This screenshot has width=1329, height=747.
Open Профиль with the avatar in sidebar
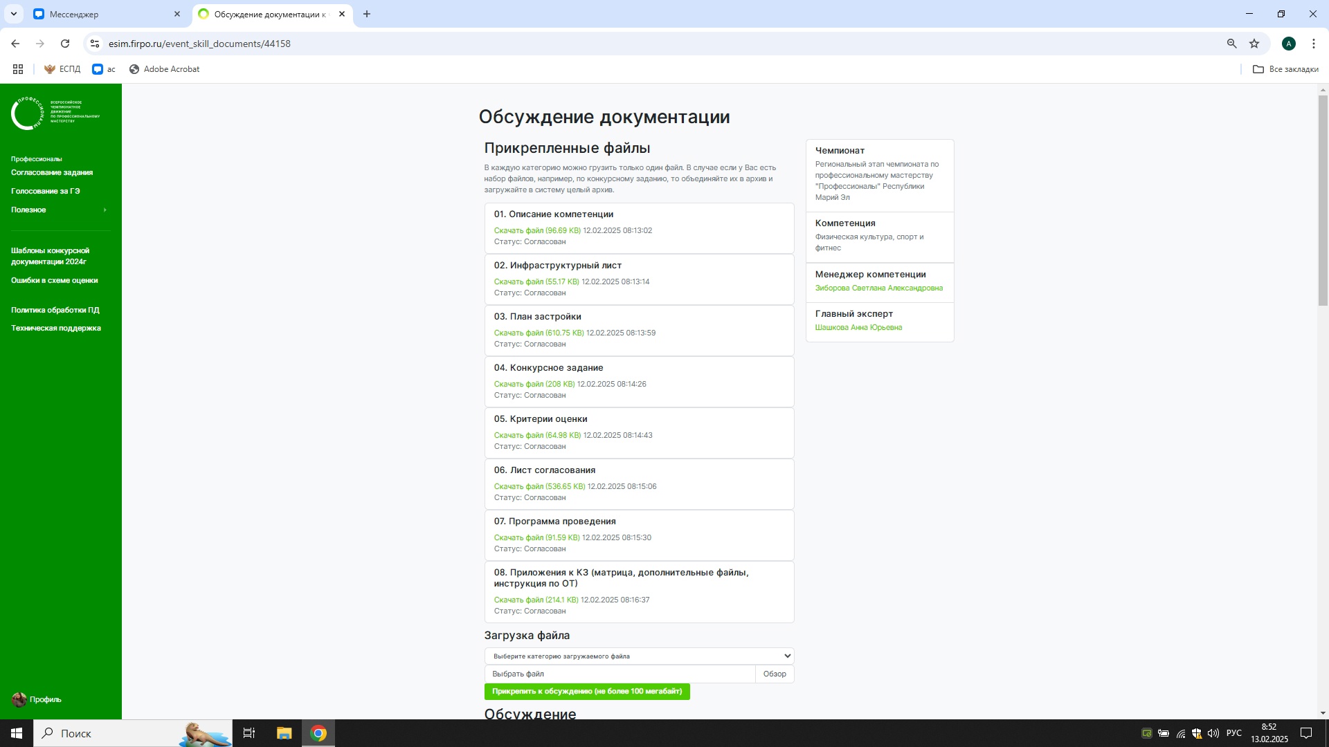(x=37, y=699)
